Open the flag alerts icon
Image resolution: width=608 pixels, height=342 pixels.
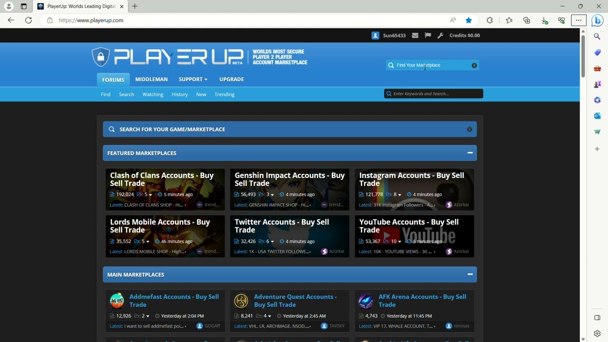(428, 35)
